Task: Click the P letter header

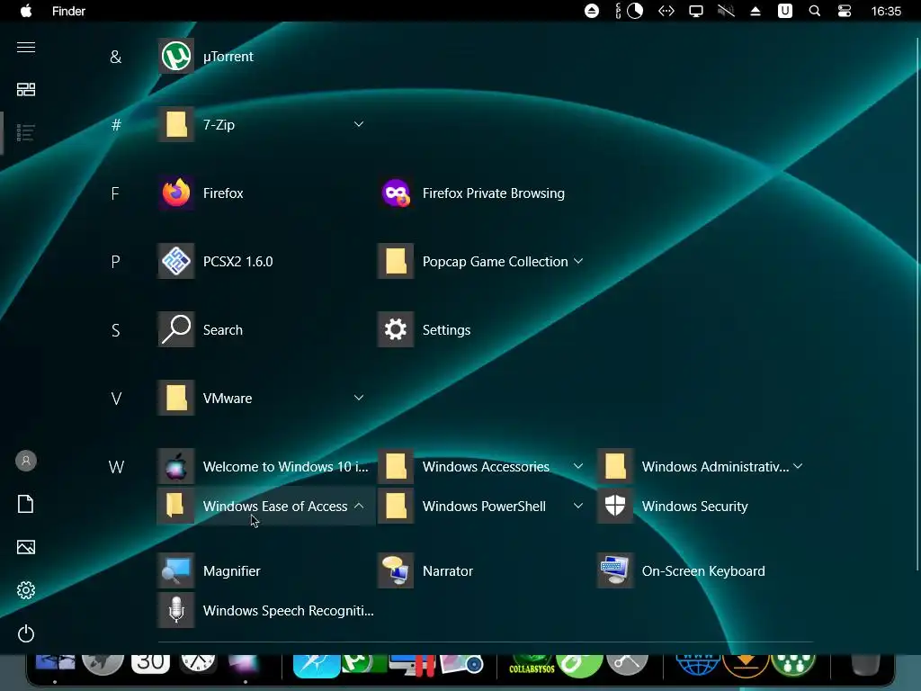Action: pyautogui.click(x=116, y=262)
